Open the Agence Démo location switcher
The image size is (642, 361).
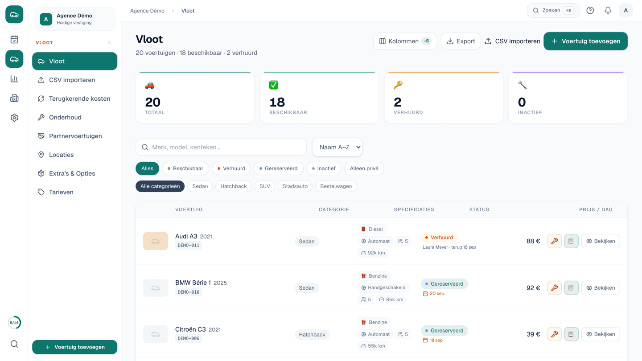point(74,19)
